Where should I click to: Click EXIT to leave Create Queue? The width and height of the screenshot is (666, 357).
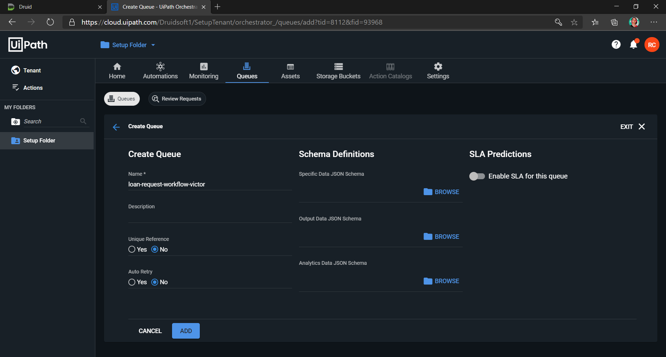click(632, 127)
